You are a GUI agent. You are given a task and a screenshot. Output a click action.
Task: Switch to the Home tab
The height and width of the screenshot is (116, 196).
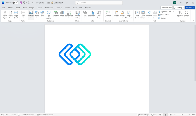[11, 8]
